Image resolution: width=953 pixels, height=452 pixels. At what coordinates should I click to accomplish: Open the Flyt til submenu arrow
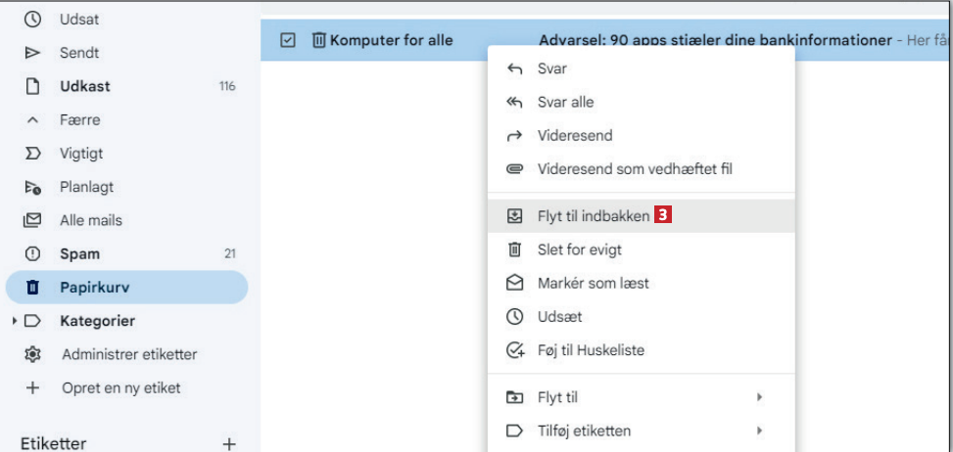(760, 397)
